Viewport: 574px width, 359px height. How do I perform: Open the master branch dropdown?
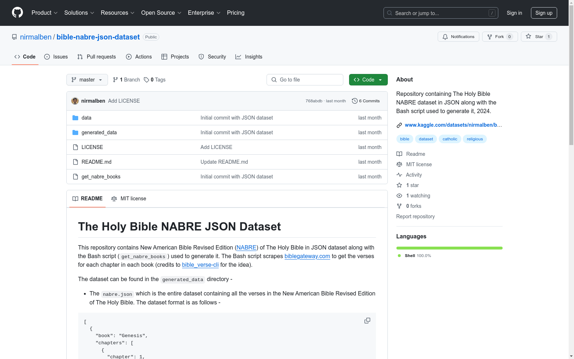click(87, 80)
